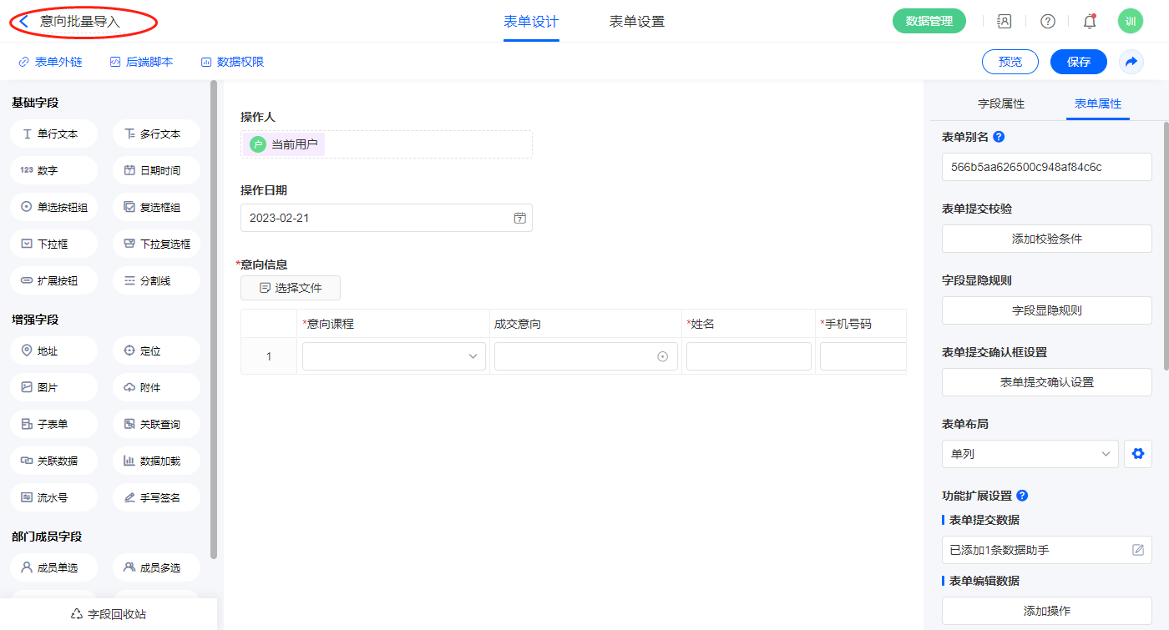The height and width of the screenshot is (630, 1169).
Task: Click the 成交意向 radio selector cell
Action: (x=585, y=356)
